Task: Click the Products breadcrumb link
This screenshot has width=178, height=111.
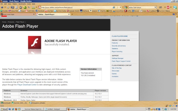Action: pos(11,22)
